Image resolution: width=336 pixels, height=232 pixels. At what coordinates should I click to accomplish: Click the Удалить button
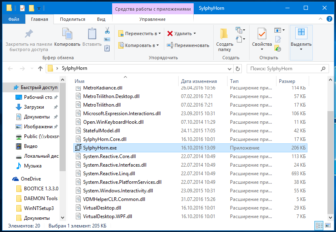(x=181, y=33)
